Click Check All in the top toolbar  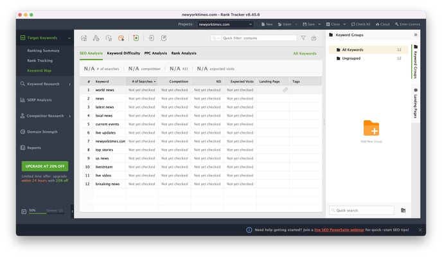coord(360,24)
